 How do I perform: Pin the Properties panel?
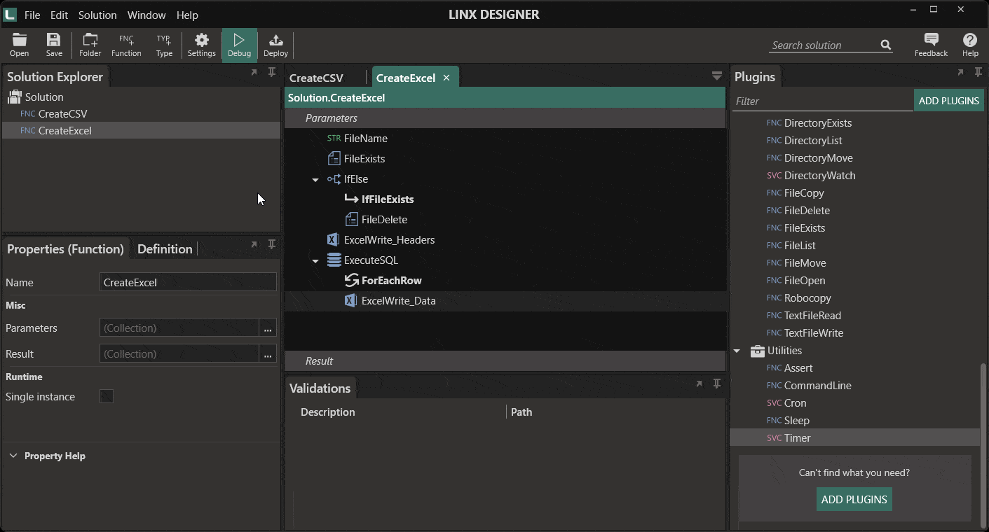point(272,244)
